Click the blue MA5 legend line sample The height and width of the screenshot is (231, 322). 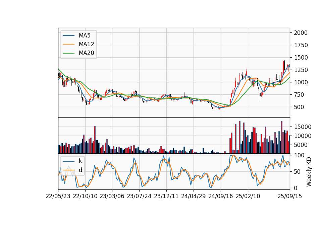68,35
